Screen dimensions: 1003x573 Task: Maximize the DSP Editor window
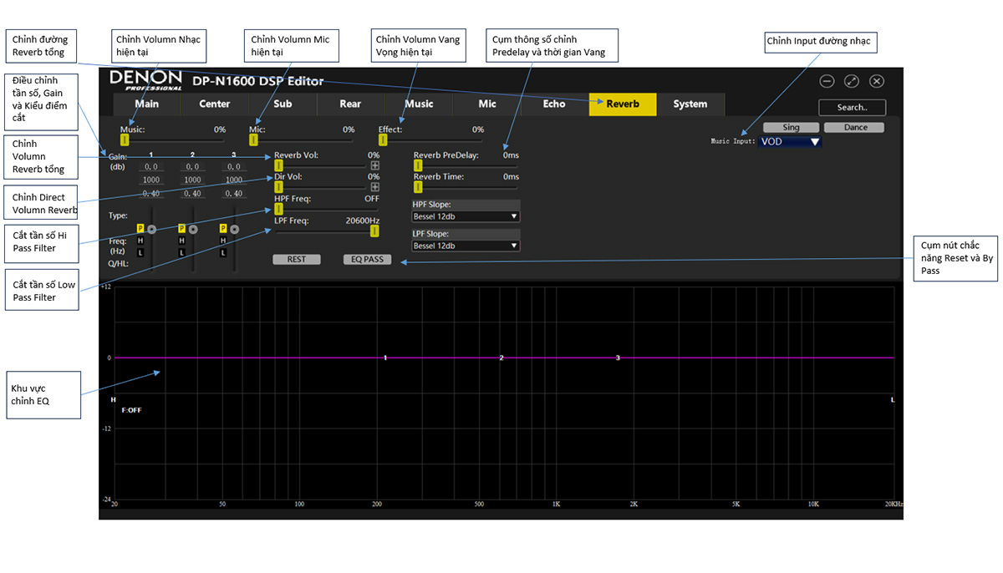pyautogui.click(x=852, y=81)
